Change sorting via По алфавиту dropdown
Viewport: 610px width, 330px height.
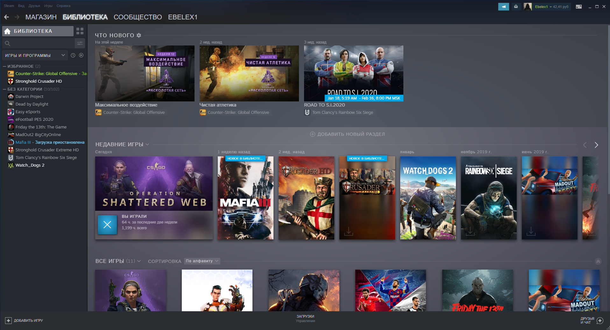click(x=202, y=261)
